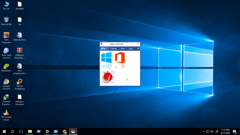Open the network icon in system tray

point(208,132)
